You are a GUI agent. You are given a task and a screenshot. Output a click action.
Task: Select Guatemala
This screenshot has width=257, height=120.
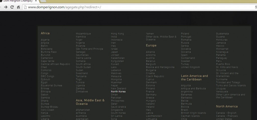coord(222,34)
